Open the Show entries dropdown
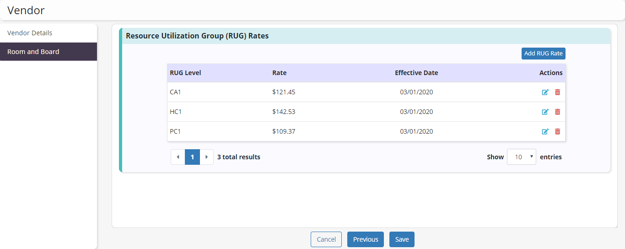This screenshot has height=249, width=625. 521,157
